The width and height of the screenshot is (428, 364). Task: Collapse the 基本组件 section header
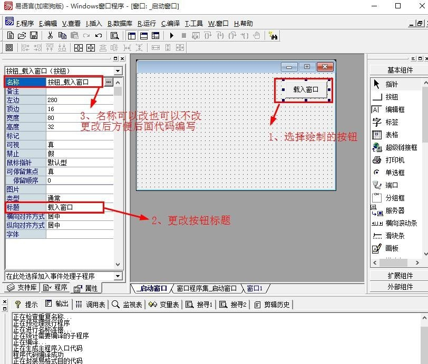coord(400,70)
